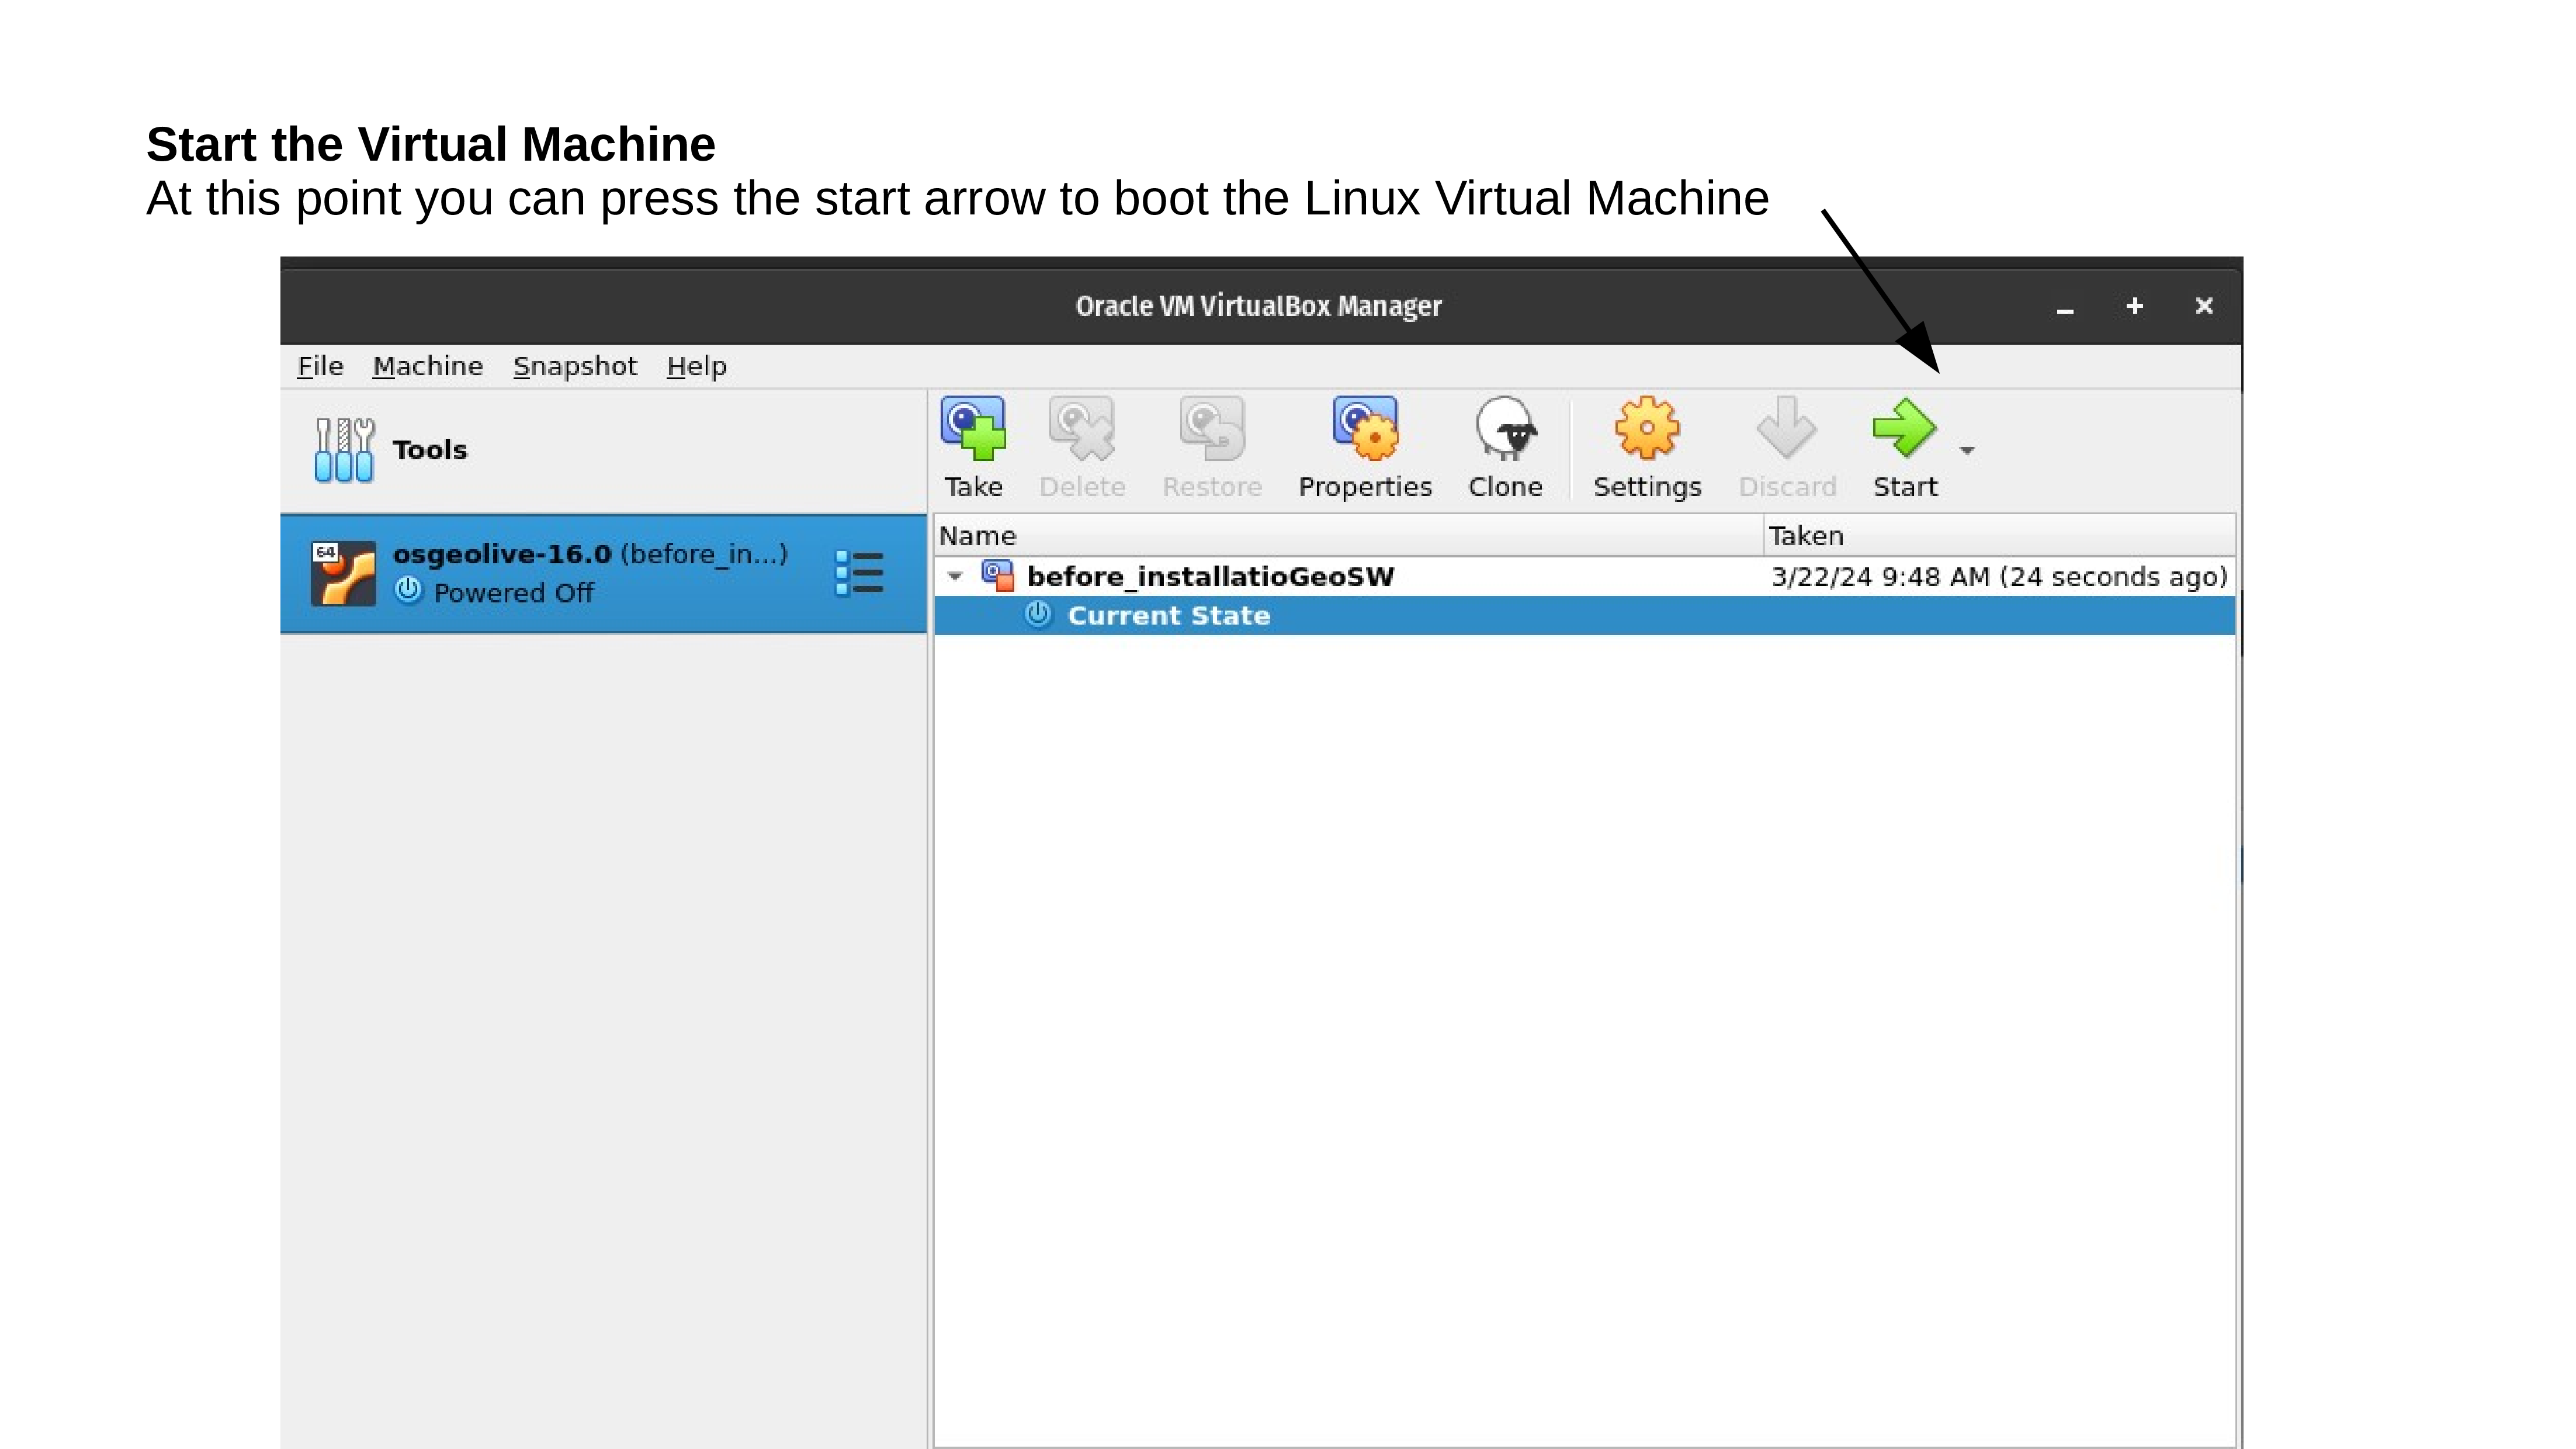Open the Snapshot menu
The width and height of the screenshot is (2576, 1449).
[x=575, y=366]
